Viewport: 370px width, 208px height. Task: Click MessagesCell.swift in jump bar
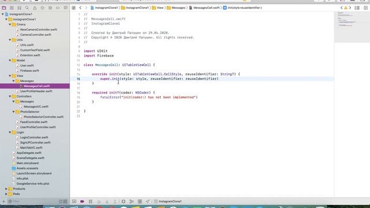[x=204, y=8]
